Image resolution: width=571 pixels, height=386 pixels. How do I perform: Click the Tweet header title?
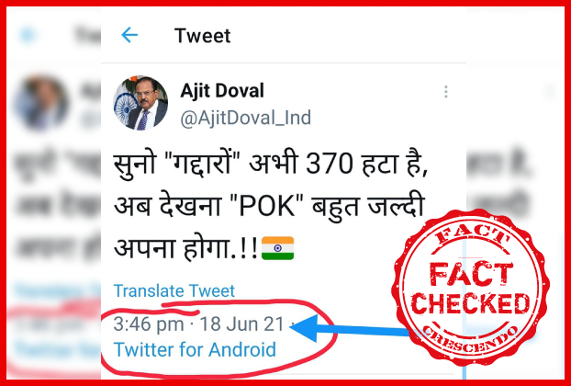203,36
